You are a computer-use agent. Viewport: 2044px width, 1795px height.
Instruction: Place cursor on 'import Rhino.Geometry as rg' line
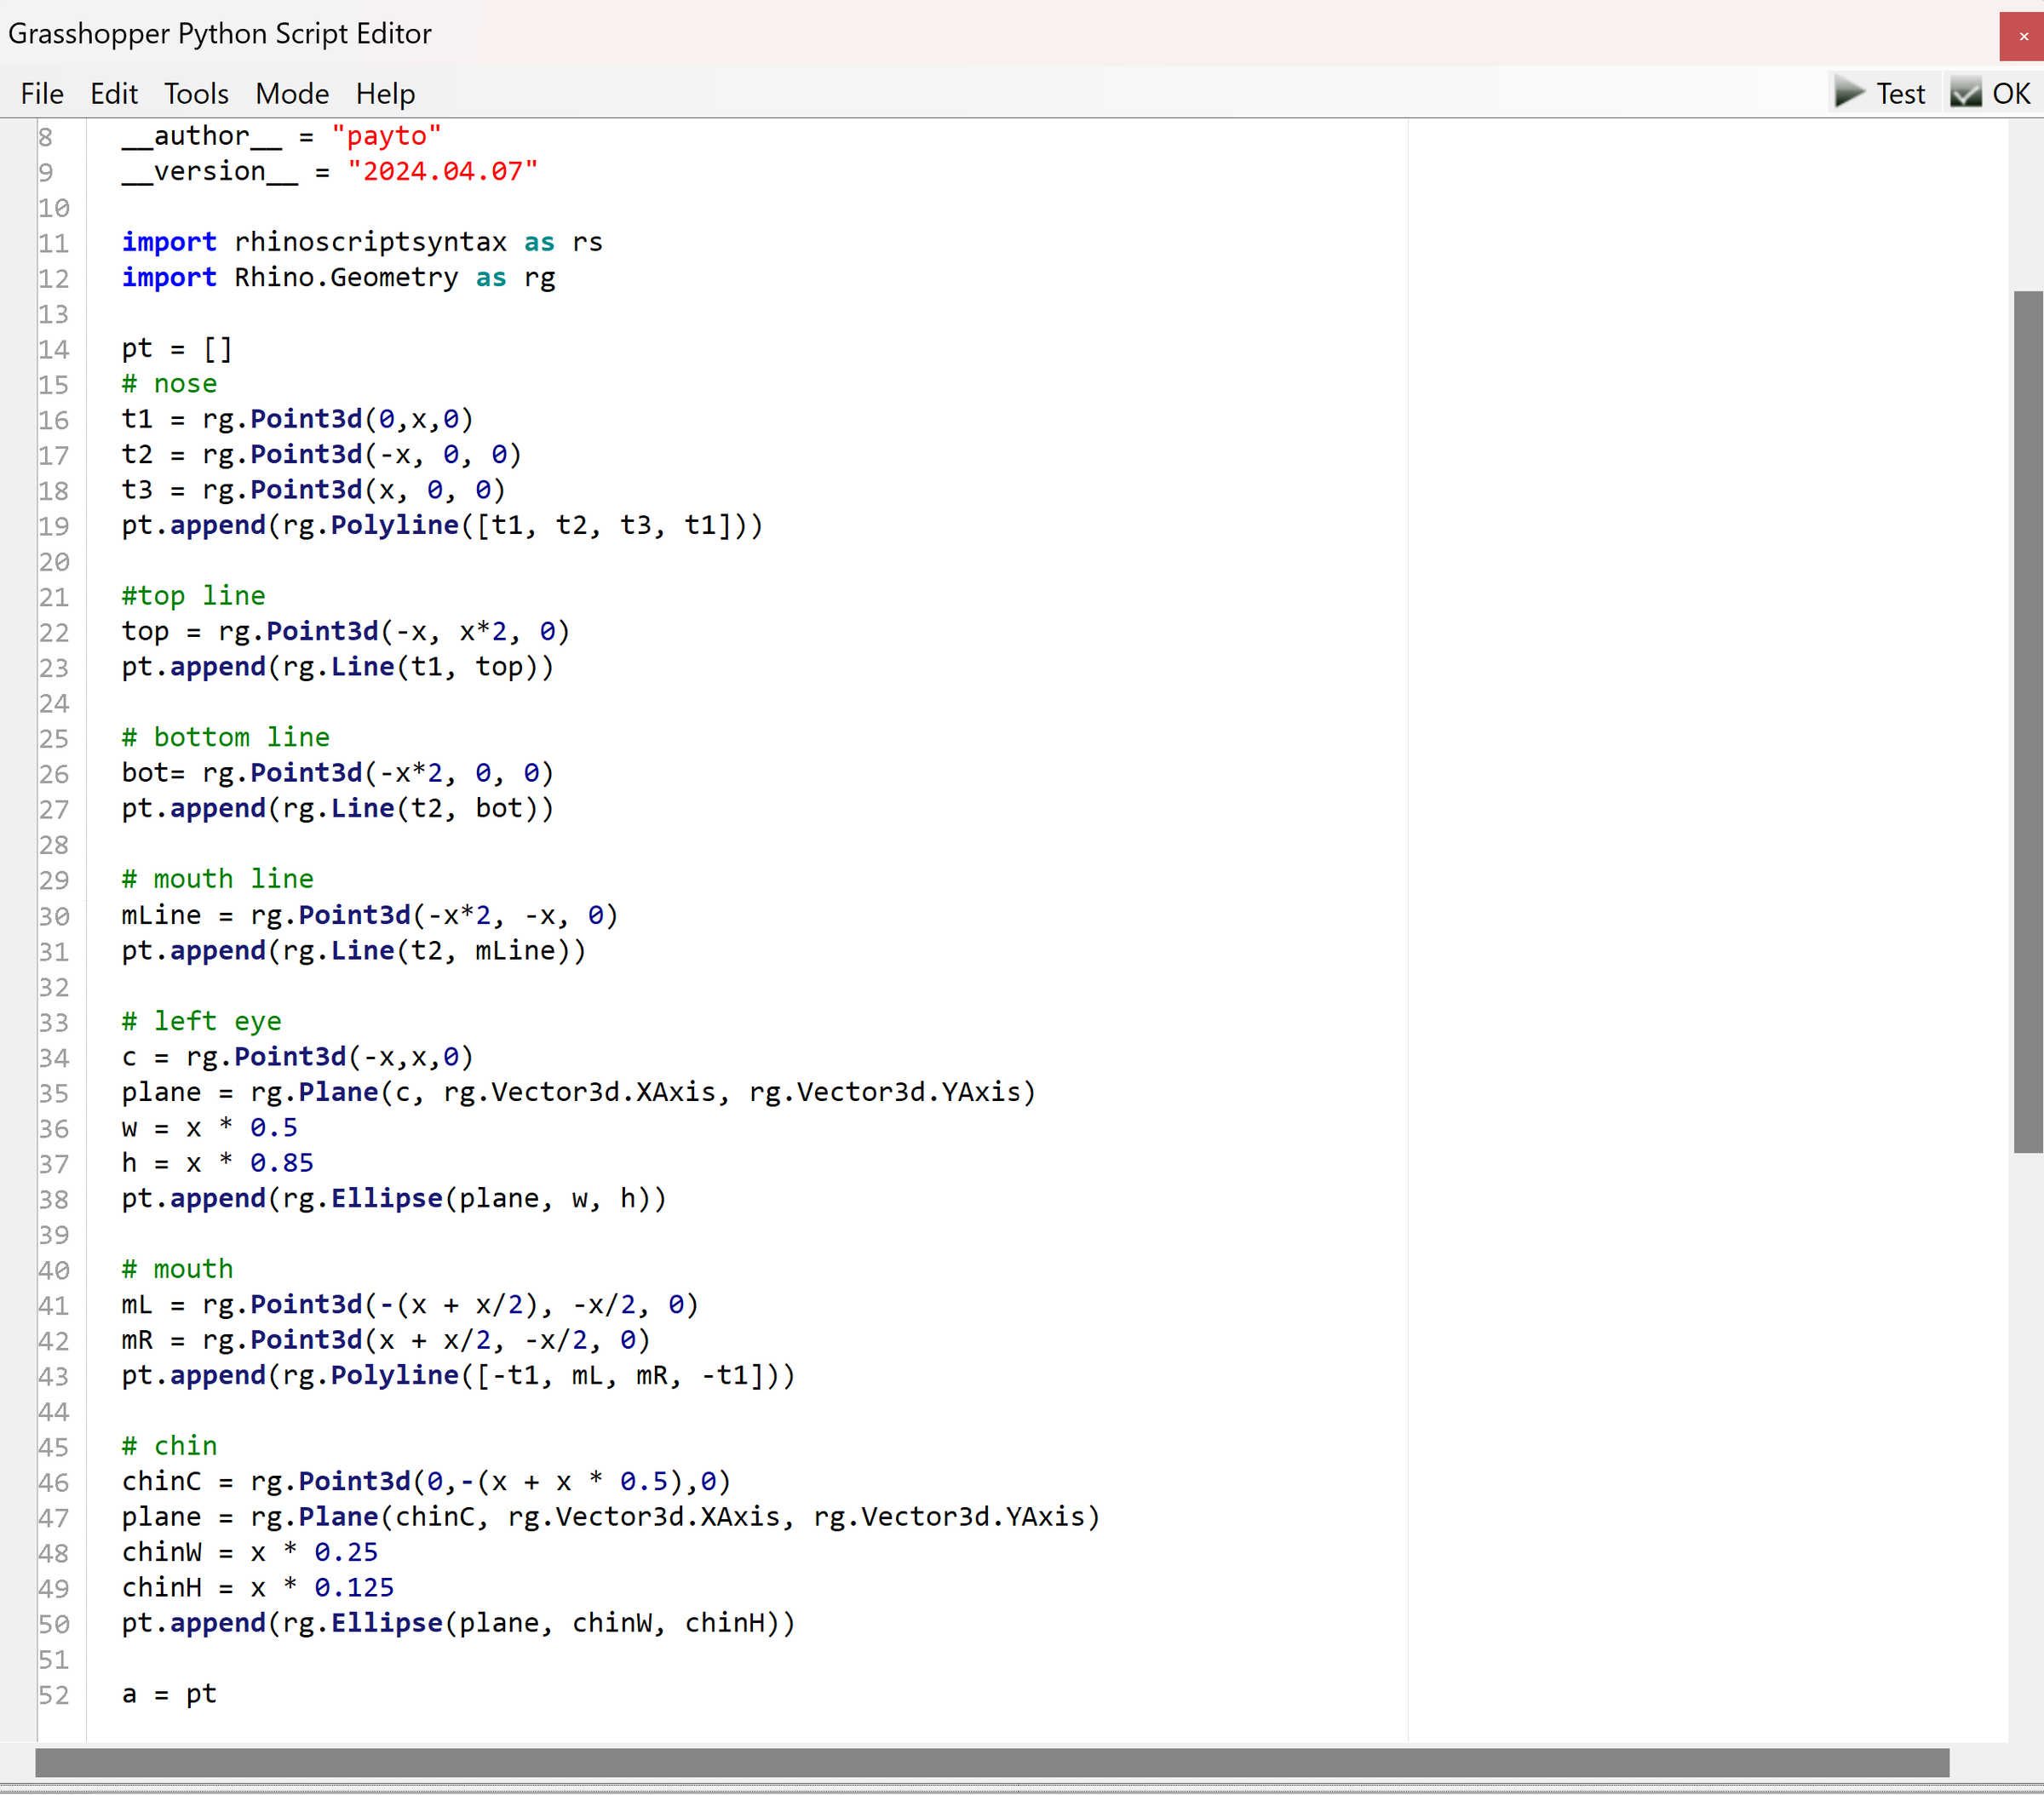pos(338,277)
